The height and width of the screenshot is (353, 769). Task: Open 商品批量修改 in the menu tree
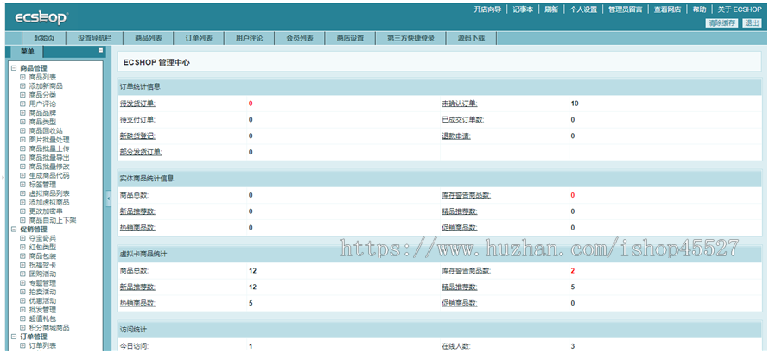49,167
